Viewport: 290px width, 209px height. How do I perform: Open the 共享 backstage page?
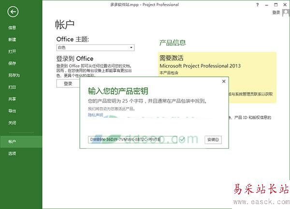(12, 99)
